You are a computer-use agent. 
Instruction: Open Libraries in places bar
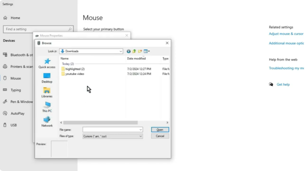[x=47, y=92]
